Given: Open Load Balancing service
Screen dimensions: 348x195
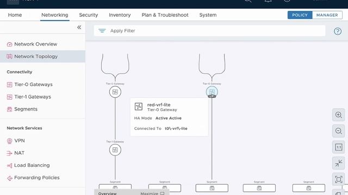Looking at the screenshot, I should (x=32, y=165).
